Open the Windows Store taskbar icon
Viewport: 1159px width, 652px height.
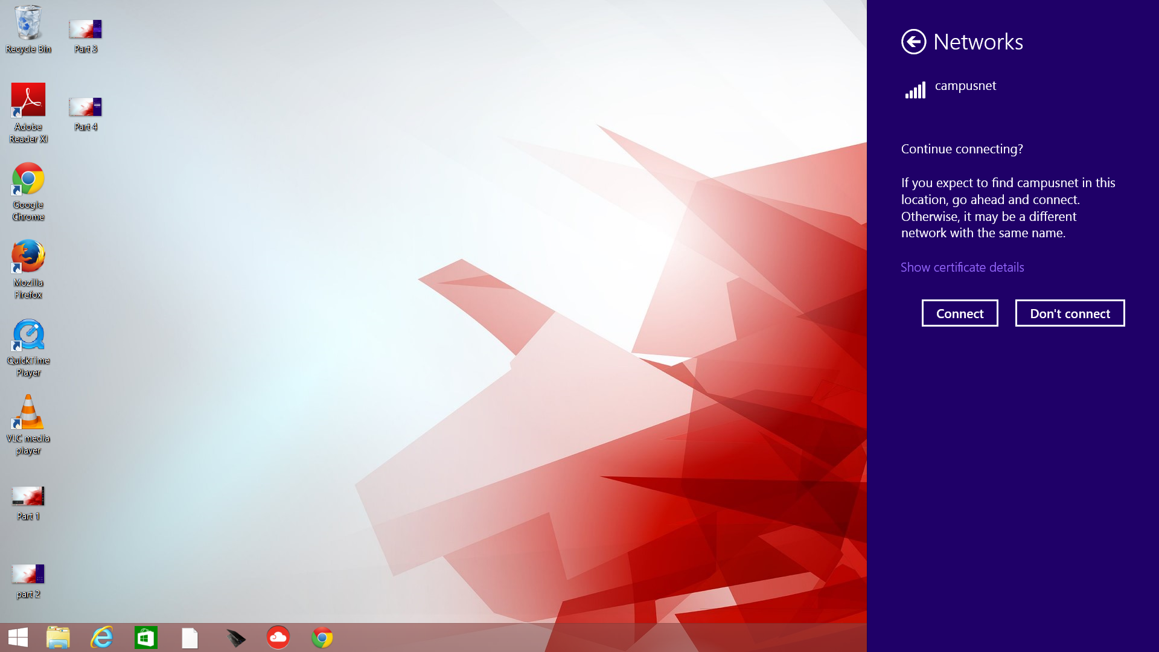pos(146,638)
